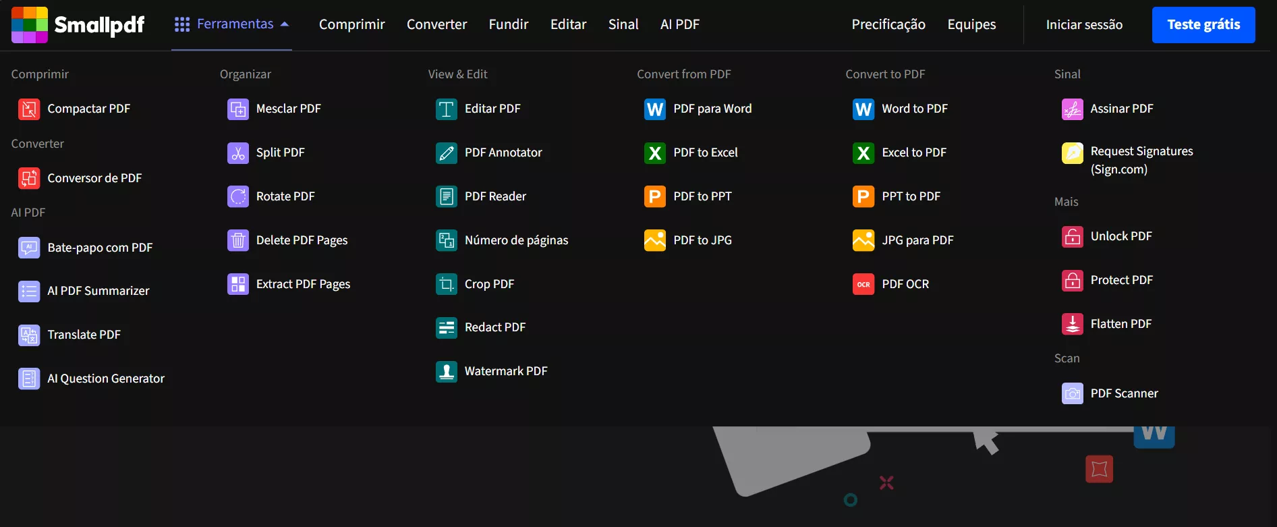Click the Unlock PDF padlock icon

pos(1073,237)
